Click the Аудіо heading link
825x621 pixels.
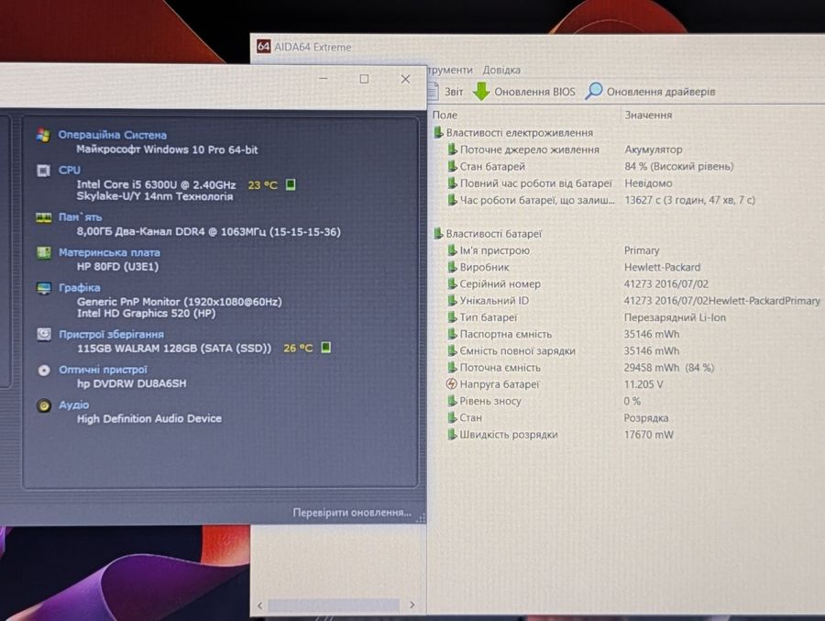pos(73,405)
